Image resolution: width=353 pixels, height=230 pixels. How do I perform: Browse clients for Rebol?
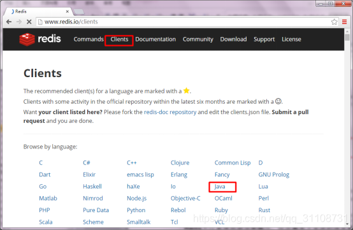[x=178, y=210]
